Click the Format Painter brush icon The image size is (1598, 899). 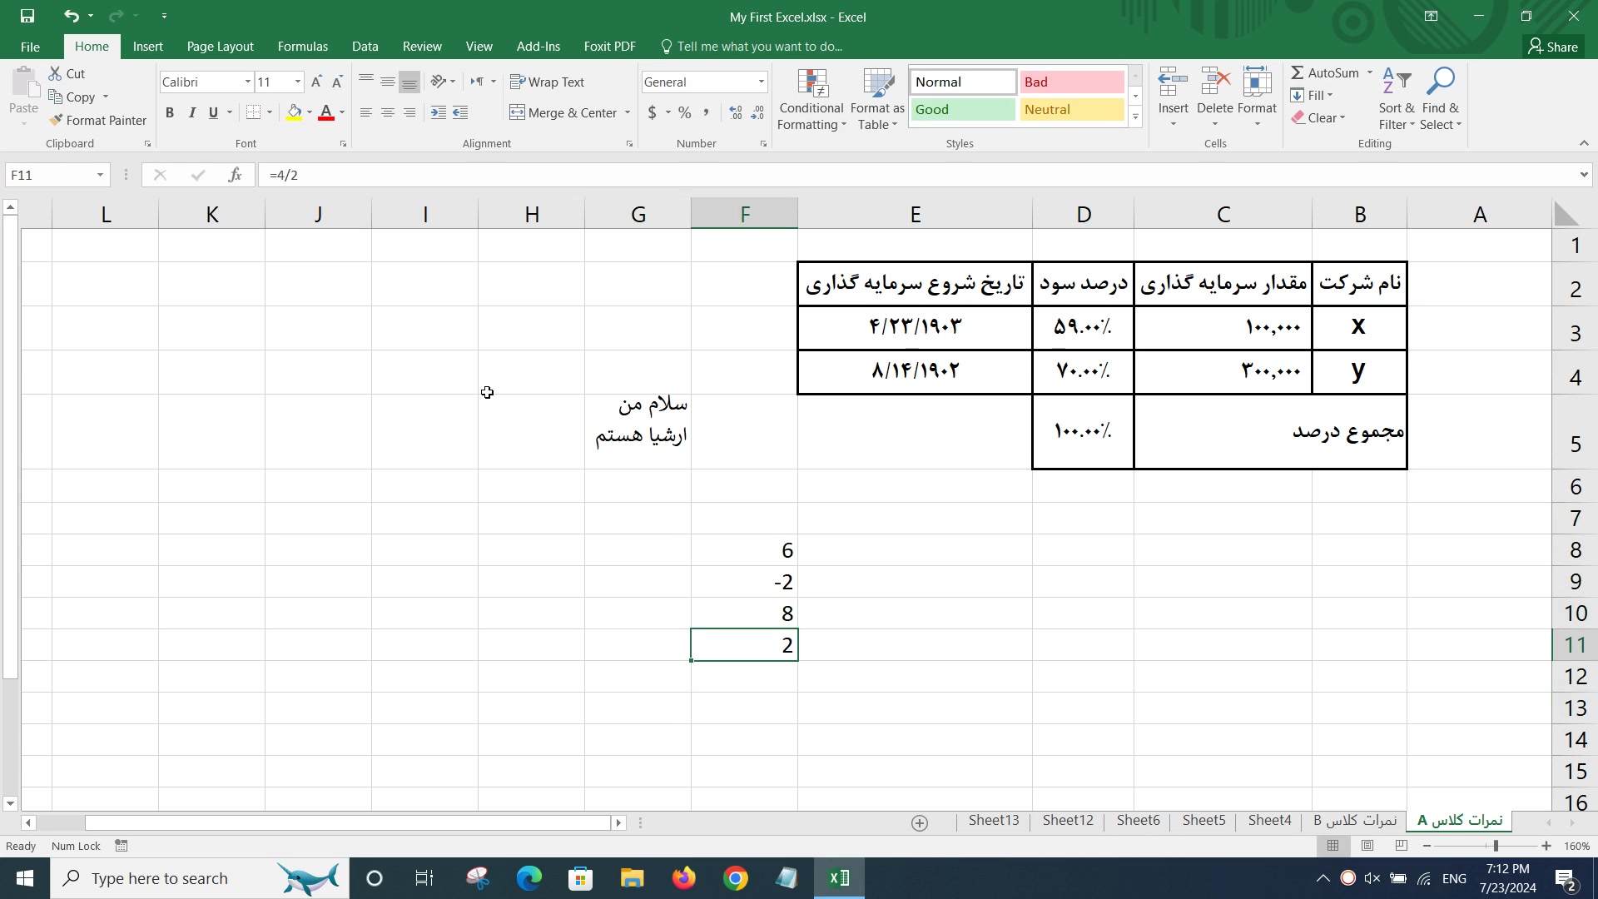(x=56, y=121)
